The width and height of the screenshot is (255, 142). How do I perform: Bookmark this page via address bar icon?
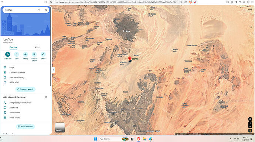45,2
